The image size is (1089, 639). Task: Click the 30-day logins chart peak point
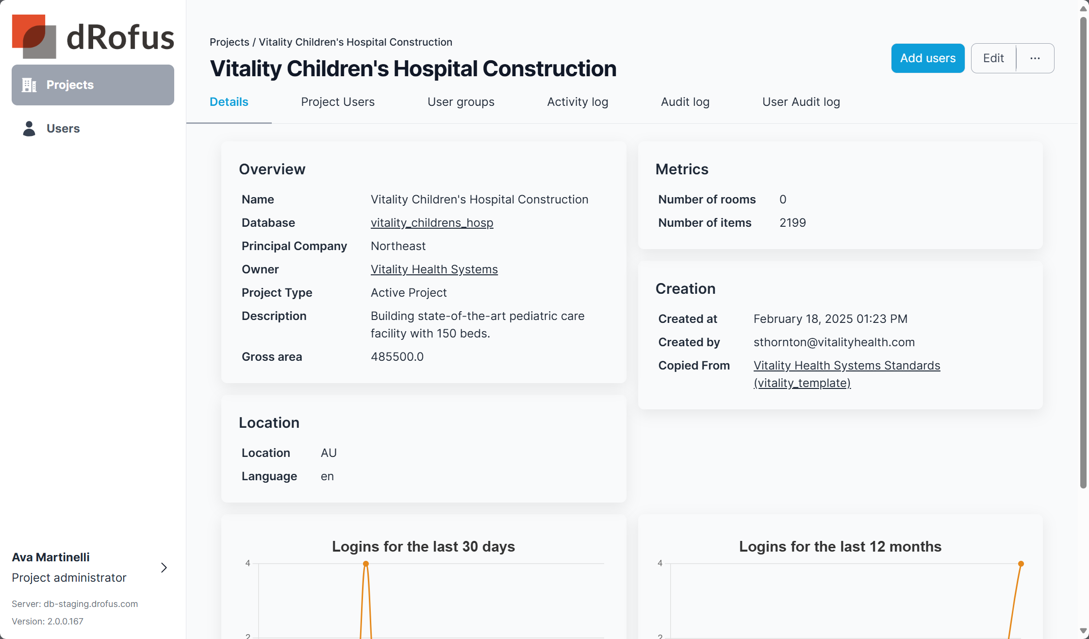pyautogui.click(x=366, y=564)
